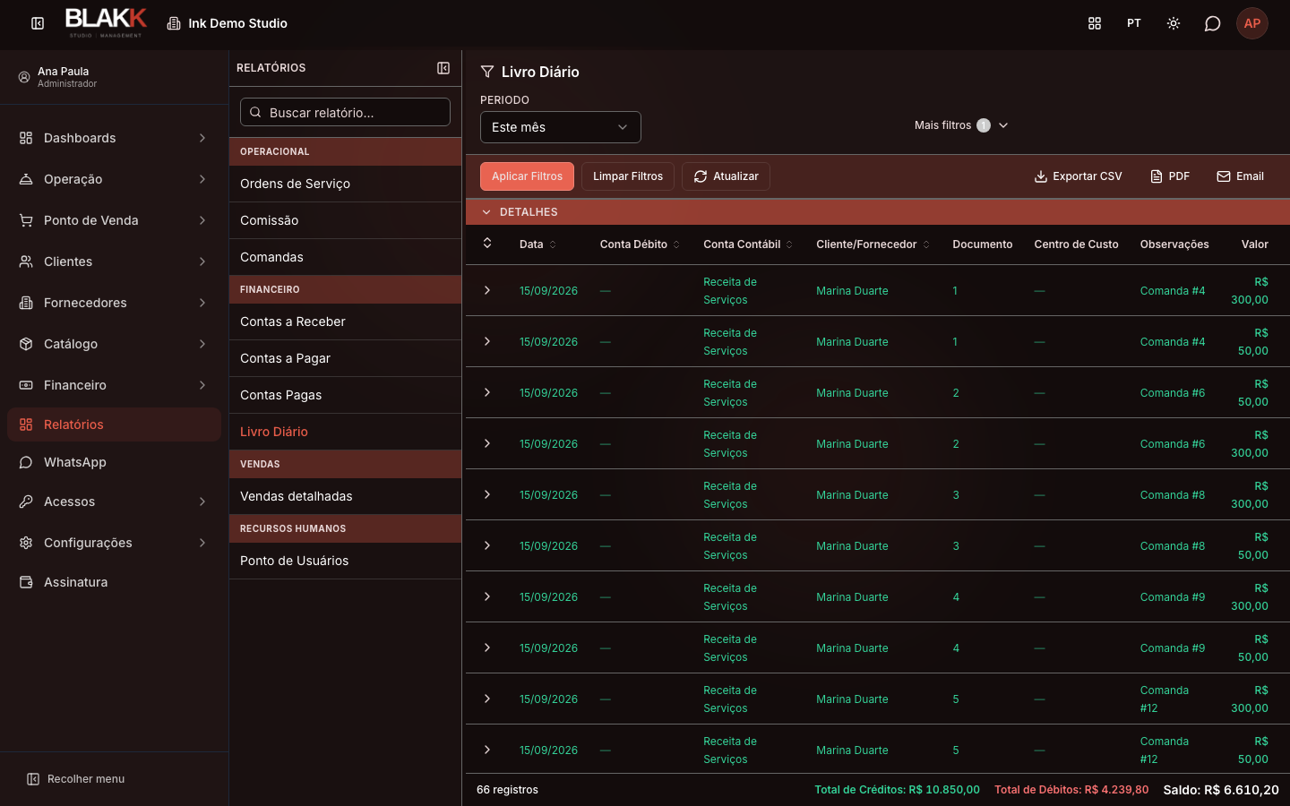Toggle light theme with sun icon

[x=1174, y=23]
